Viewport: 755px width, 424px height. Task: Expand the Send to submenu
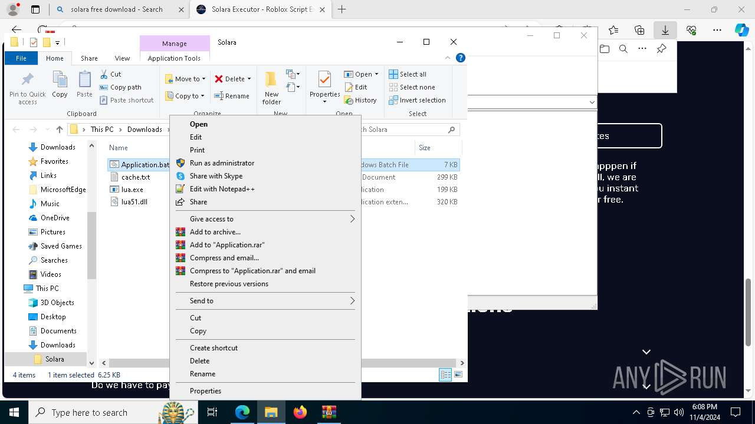coord(265,301)
